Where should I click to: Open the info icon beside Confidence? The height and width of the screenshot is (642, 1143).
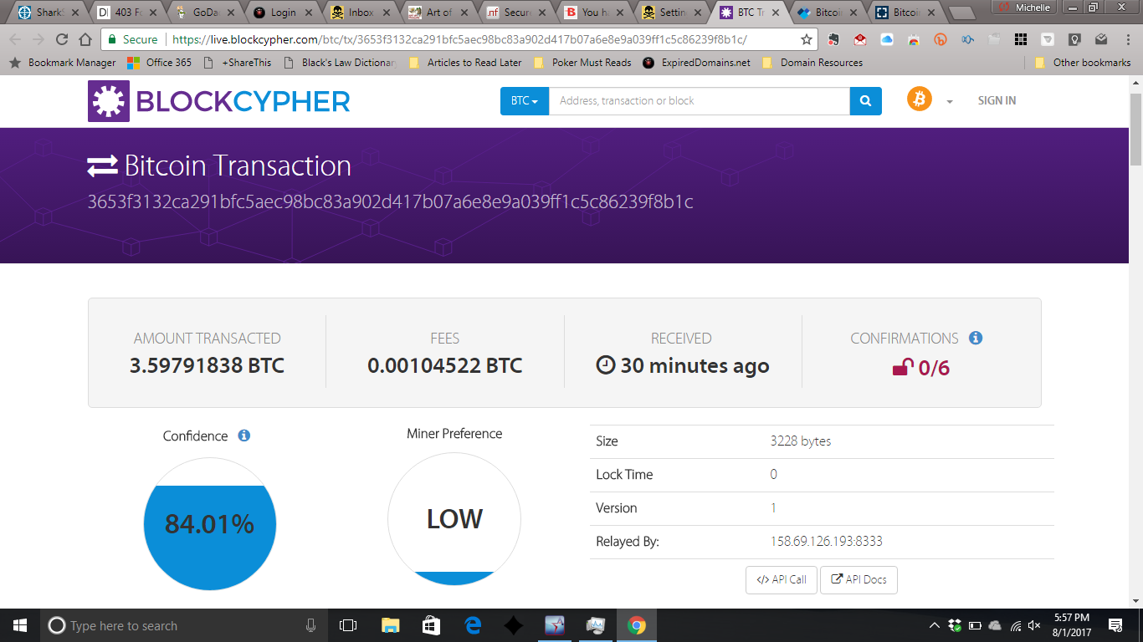tap(244, 436)
